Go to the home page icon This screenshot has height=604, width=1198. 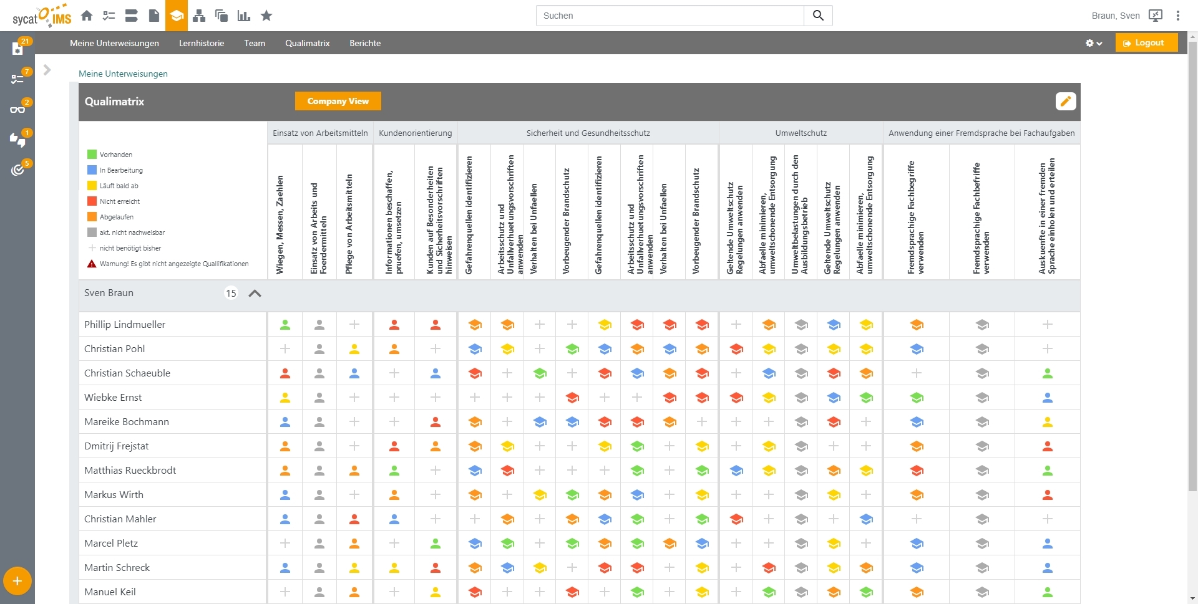click(87, 16)
